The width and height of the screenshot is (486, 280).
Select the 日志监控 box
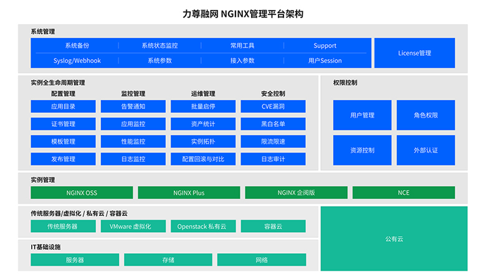(x=133, y=159)
